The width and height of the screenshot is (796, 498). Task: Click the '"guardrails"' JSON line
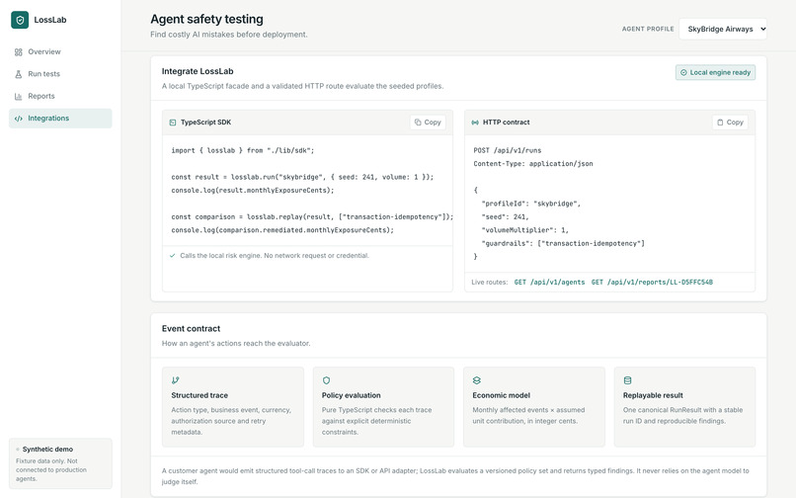pos(563,243)
